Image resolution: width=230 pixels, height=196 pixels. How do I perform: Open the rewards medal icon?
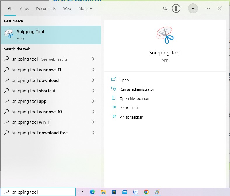(176, 8)
